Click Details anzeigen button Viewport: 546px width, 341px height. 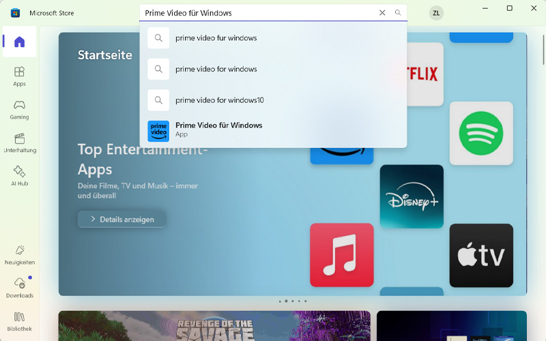tap(121, 219)
